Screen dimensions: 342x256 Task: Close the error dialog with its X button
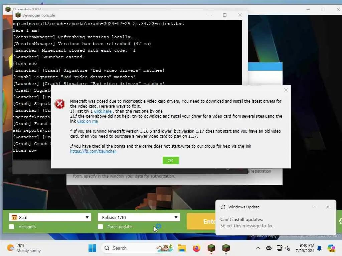286,90
